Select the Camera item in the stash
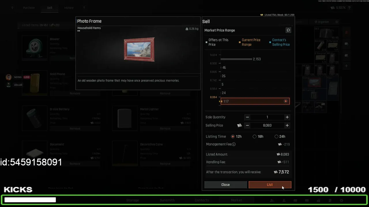This screenshot has height=207, width=369. [x=320, y=106]
